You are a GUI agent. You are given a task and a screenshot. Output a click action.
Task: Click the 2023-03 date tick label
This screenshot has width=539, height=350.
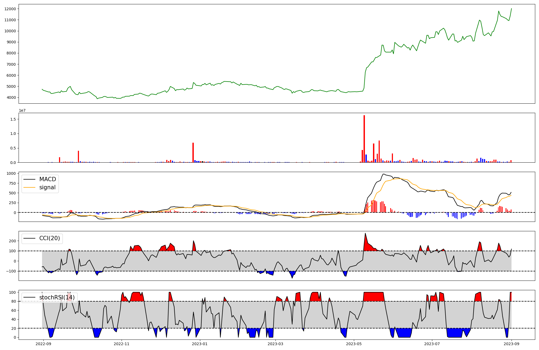tap(275, 344)
